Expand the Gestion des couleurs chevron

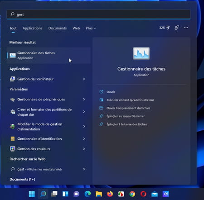84,149
